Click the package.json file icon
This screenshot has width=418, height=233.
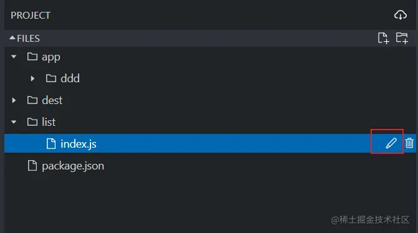[32, 166]
